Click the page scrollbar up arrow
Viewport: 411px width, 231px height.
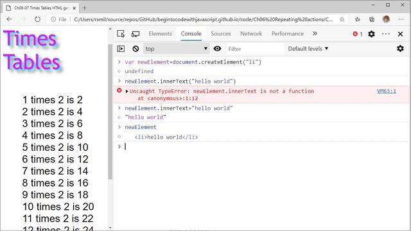coord(110,29)
